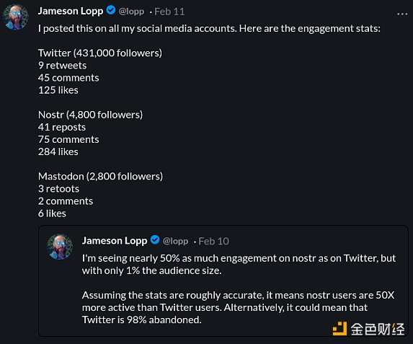Click the 'I posted this on all my social media' line

tap(209, 28)
